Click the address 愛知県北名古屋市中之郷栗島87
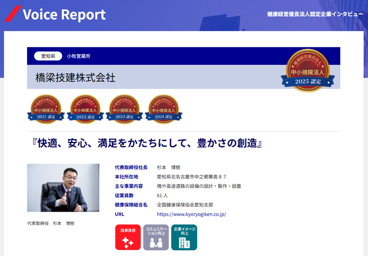 coord(191,177)
